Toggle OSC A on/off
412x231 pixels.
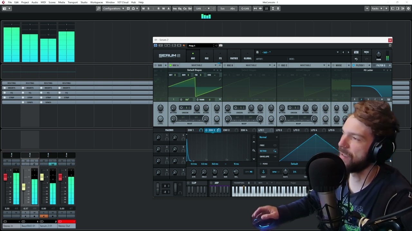(x=171, y=65)
